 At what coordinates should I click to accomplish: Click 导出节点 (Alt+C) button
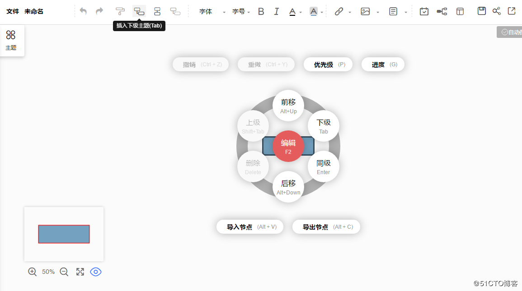coord(326,227)
